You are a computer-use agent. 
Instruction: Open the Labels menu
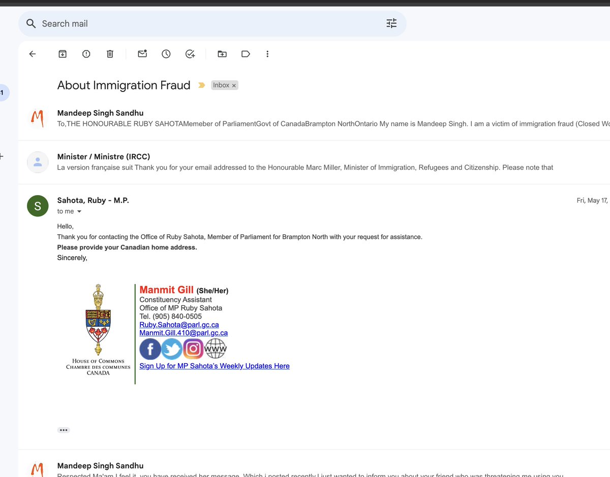(x=246, y=54)
